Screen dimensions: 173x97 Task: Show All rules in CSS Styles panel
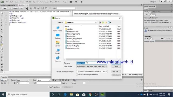(x=147, y=15)
